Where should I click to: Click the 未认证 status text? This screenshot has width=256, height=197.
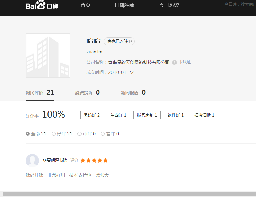[x=185, y=62]
